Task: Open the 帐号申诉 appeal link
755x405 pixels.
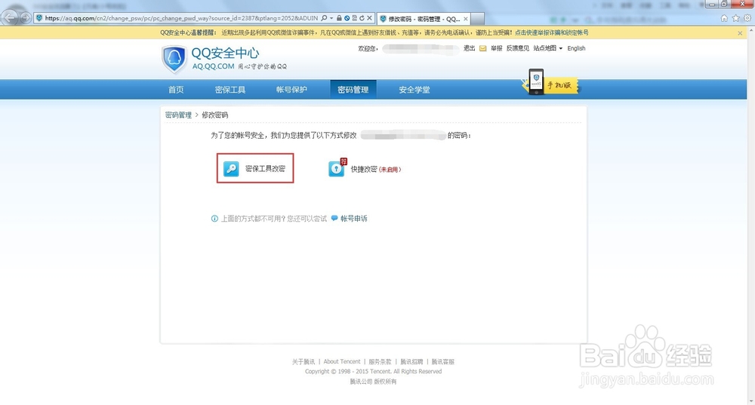Action: tap(354, 219)
